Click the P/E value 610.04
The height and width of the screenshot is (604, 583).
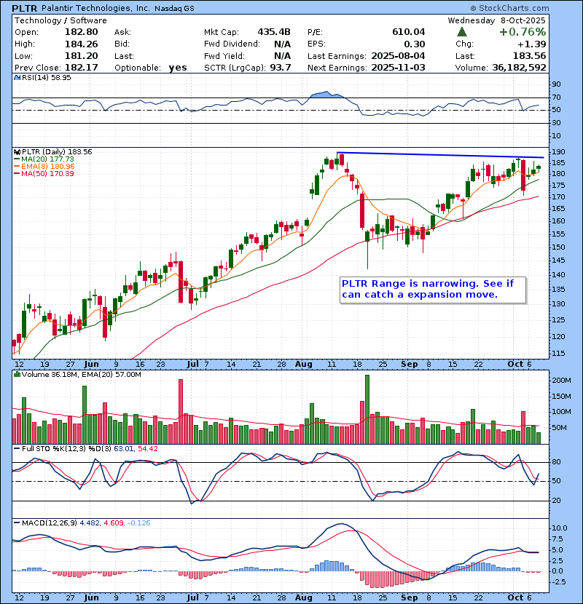pos(409,32)
